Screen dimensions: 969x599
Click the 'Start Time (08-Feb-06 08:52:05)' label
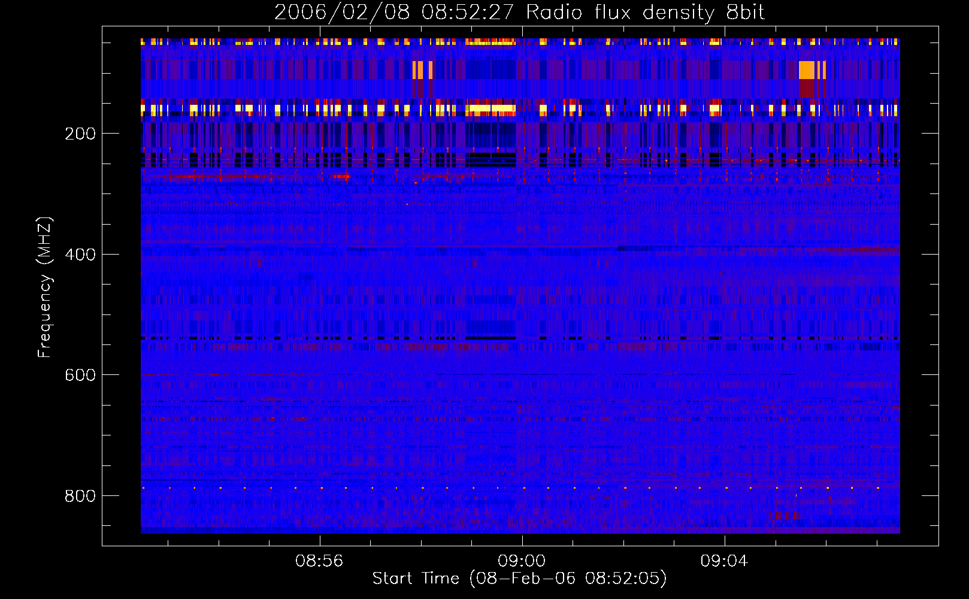point(519,578)
